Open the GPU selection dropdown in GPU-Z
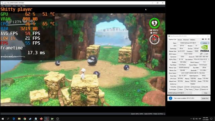This screenshot has width=215, height=121. point(180,93)
